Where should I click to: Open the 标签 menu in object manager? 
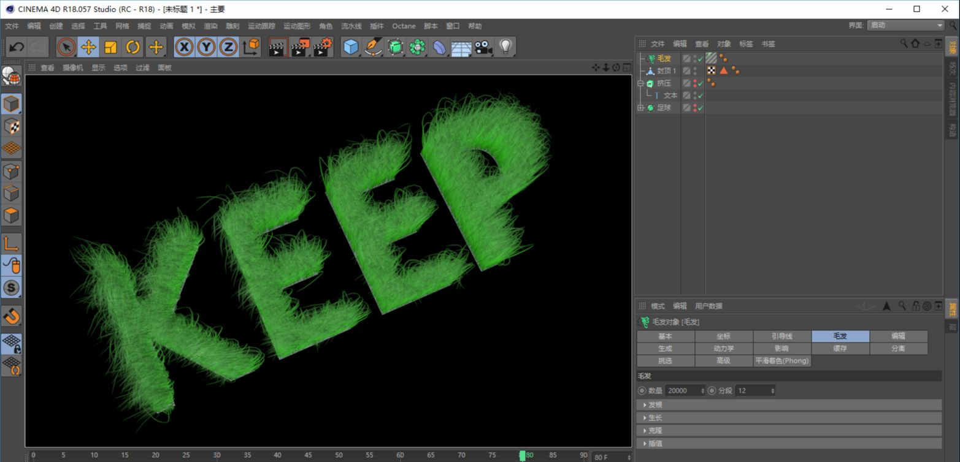click(746, 44)
